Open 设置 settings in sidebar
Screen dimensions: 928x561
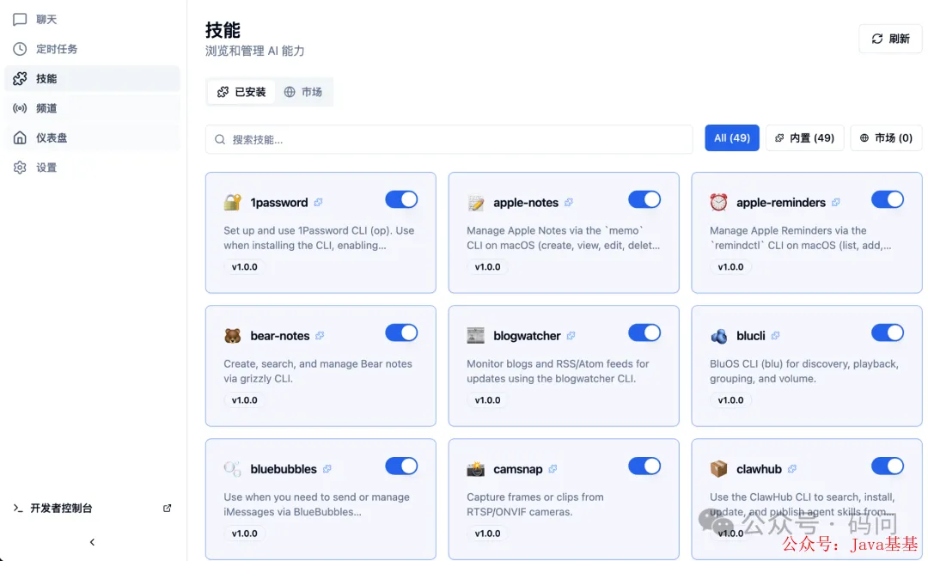click(92, 168)
